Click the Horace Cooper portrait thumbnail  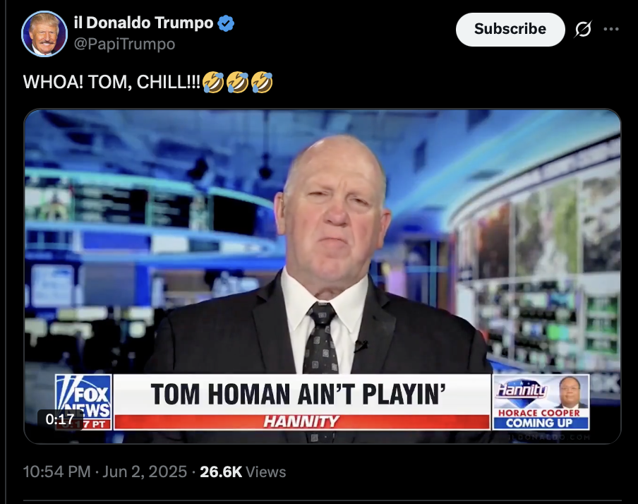coord(572,392)
